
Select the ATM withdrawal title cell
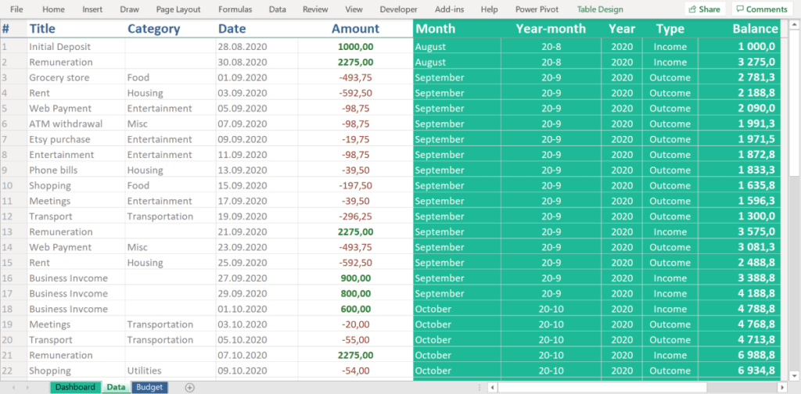(76, 124)
